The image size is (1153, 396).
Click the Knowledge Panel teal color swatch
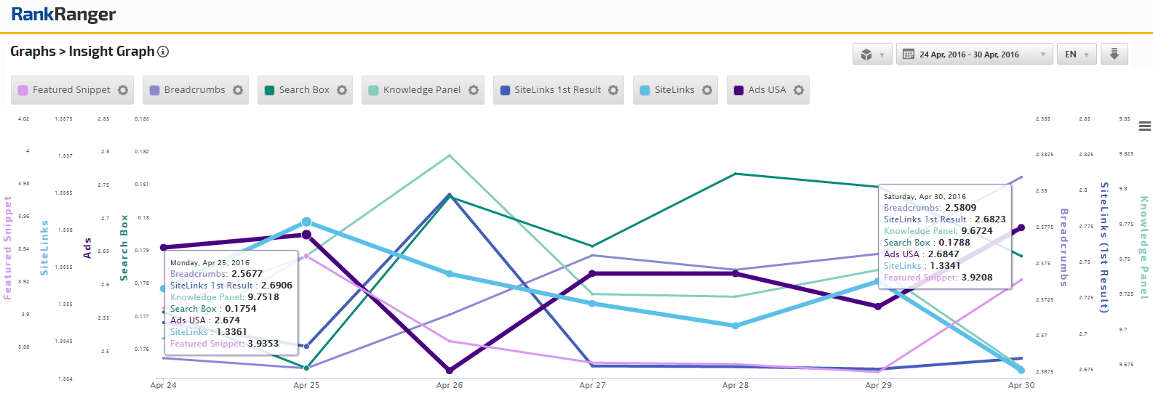pyautogui.click(x=373, y=90)
